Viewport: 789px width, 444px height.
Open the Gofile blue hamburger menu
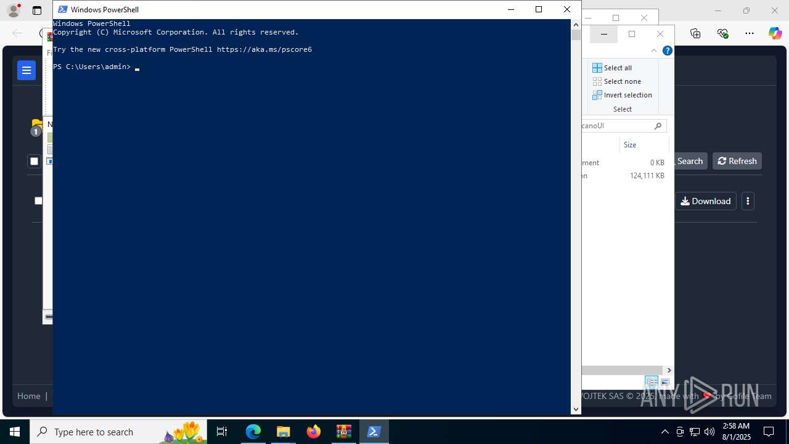click(x=27, y=71)
